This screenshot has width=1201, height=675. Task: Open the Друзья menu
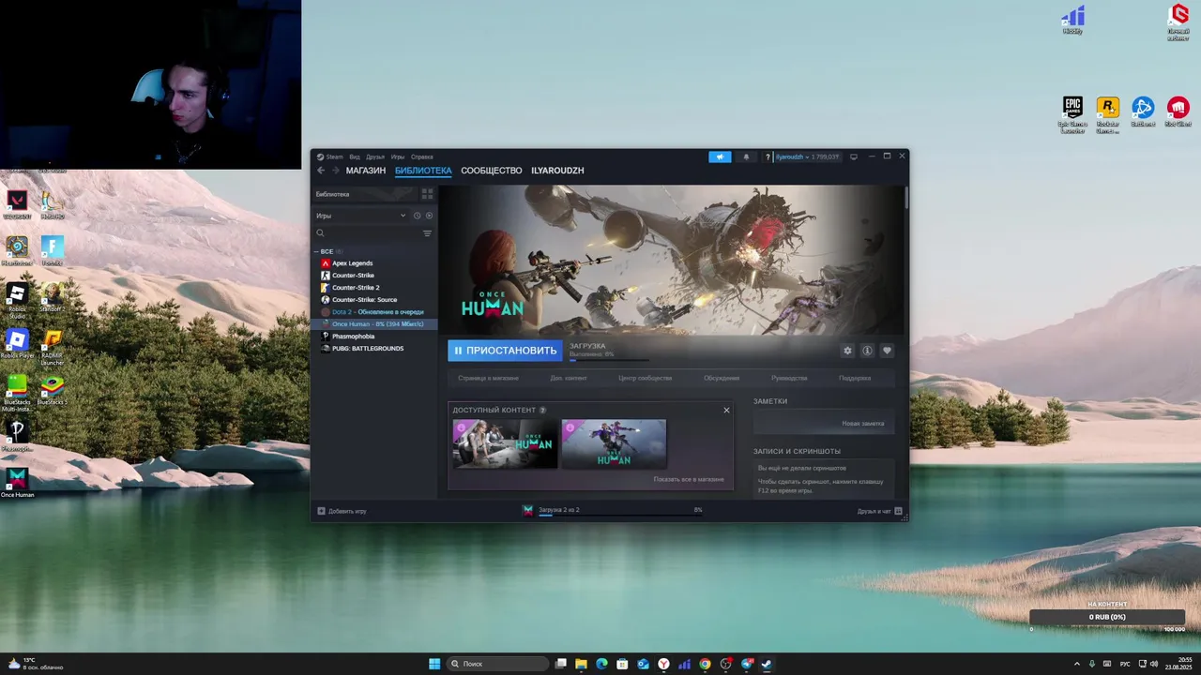tap(375, 157)
